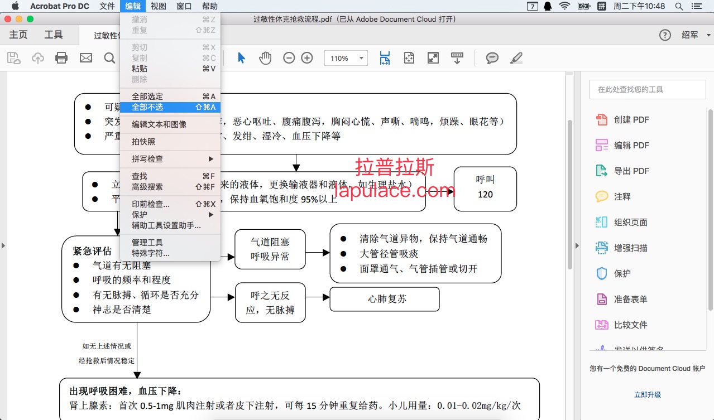Toggle full screen view icon
Image resolution: width=714 pixels, height=420 pixels.
(x=433, y=58)
